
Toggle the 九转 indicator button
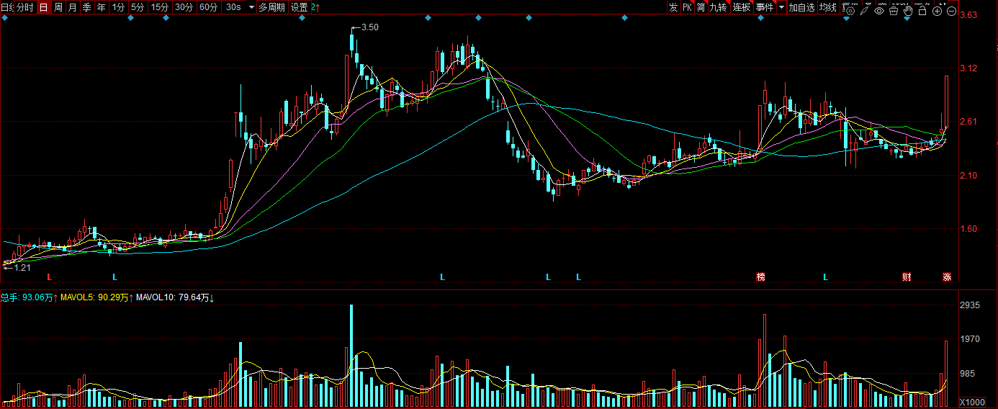[x=719, y=7]
